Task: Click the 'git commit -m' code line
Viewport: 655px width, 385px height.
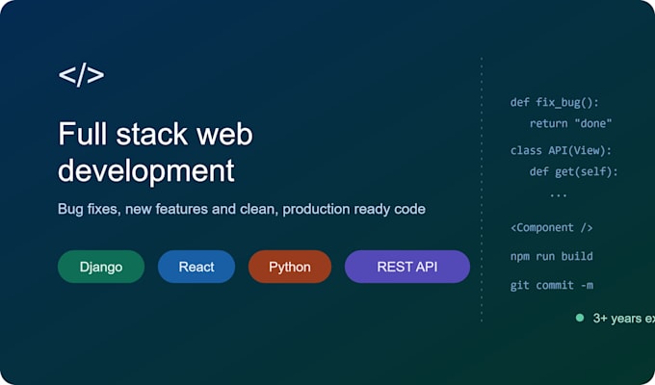Action: 551,285
